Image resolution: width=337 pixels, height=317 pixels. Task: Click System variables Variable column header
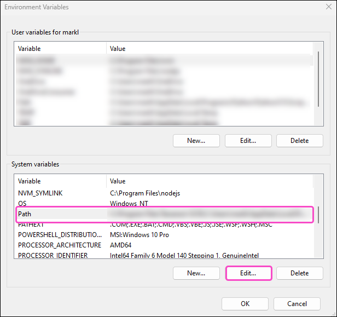pyautogui.click(x=61, y=181)
